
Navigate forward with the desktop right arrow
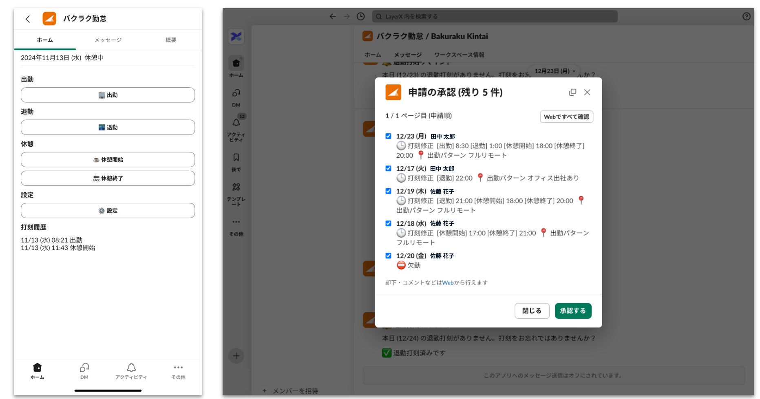tap(347, 16)
